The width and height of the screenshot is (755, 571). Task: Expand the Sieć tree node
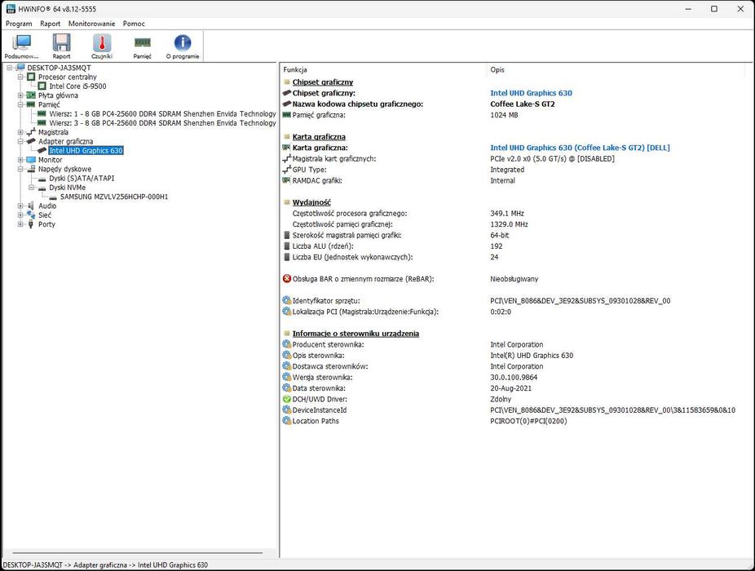[20, 215]
